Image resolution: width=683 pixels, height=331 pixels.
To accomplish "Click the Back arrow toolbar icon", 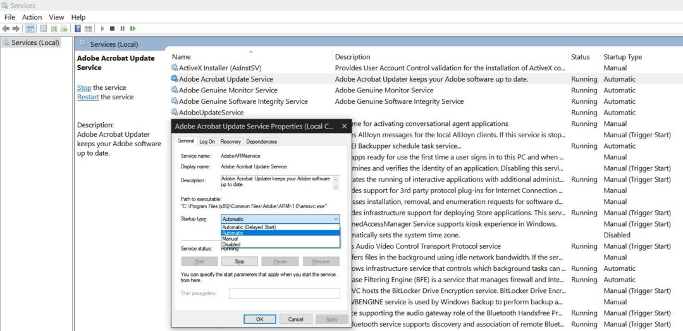I will click(6, 28).
